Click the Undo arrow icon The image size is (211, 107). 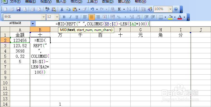92,9
